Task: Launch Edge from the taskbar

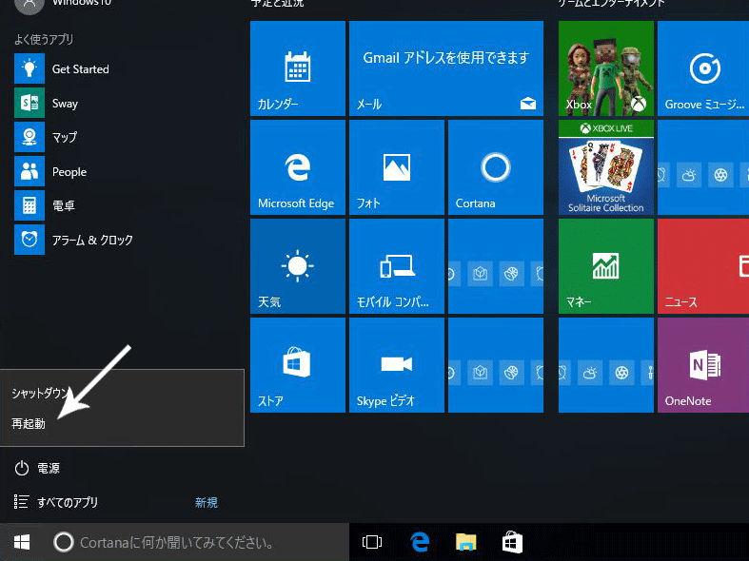Action: click(420, 542)
